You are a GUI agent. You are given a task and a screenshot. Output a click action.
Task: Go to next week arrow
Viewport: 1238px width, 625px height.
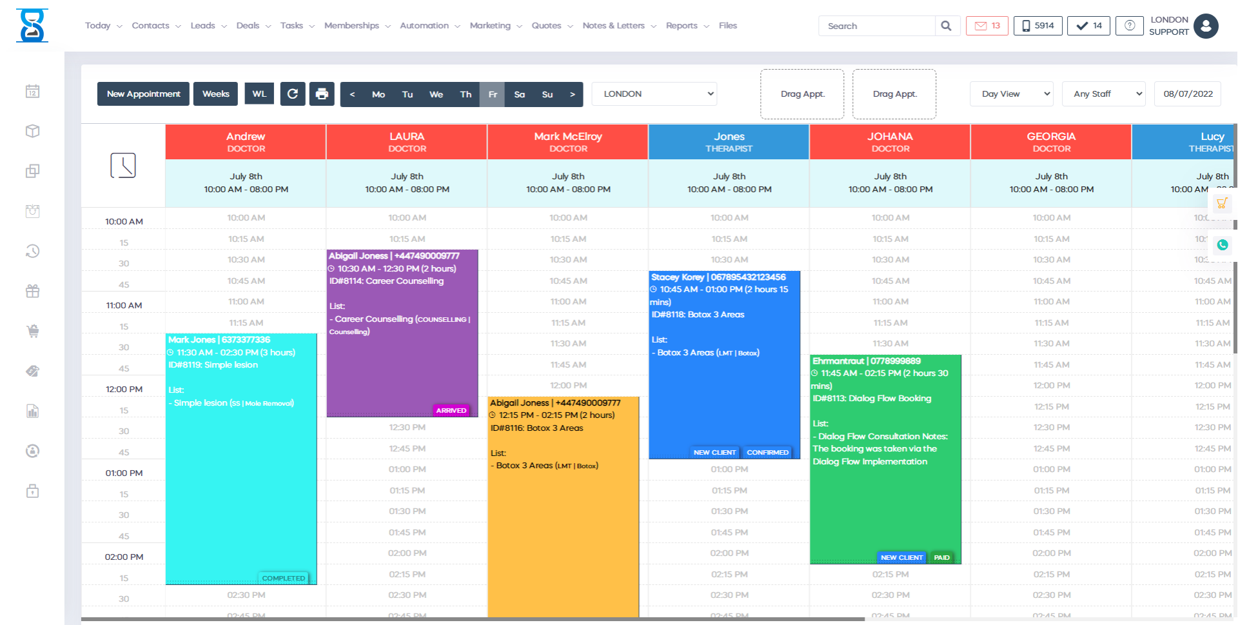[572, 94]
